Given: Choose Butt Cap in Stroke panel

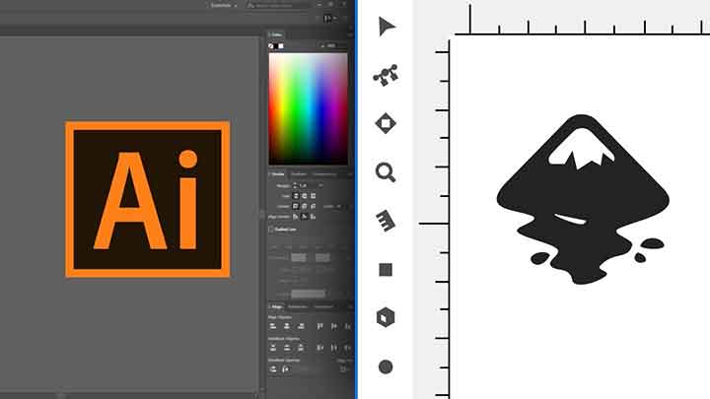Looking at the screenshot, I should click(296, 196).
